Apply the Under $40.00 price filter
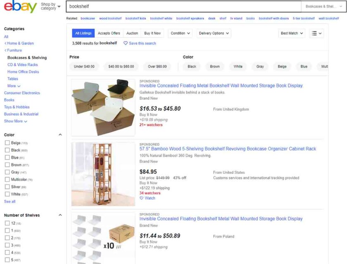This screenshot has width=347, height=264. tap(83, 66)
